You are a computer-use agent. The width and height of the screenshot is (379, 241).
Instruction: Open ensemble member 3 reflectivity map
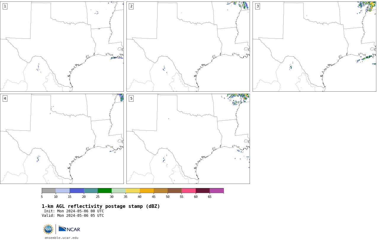[314, 46]
